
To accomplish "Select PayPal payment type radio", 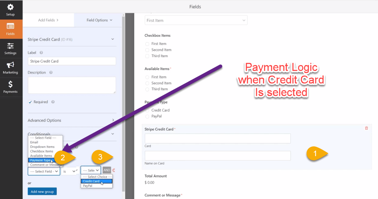I will [x=147, y=116].
